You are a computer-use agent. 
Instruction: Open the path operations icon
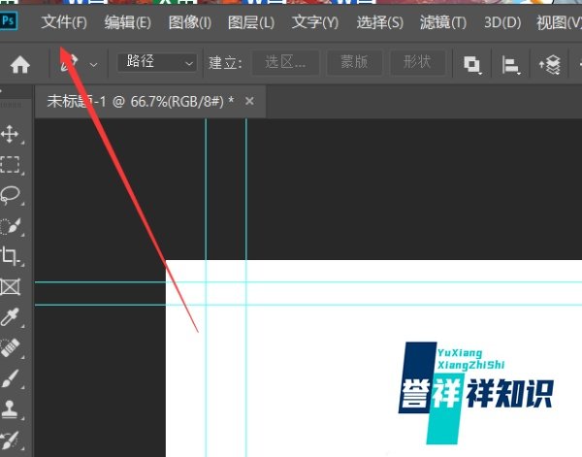coord(472,65)
